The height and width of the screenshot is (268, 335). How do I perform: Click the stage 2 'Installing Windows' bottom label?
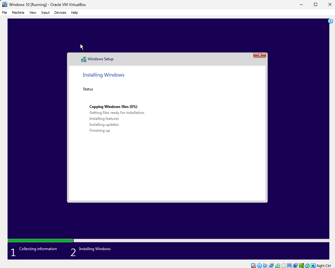[x=95, y=249]
